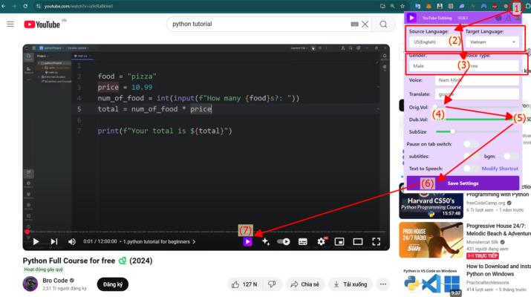The height and width of the screenshot is (297, 531).
Task: Reload the YouTube page
Action: tap(25, 6)
